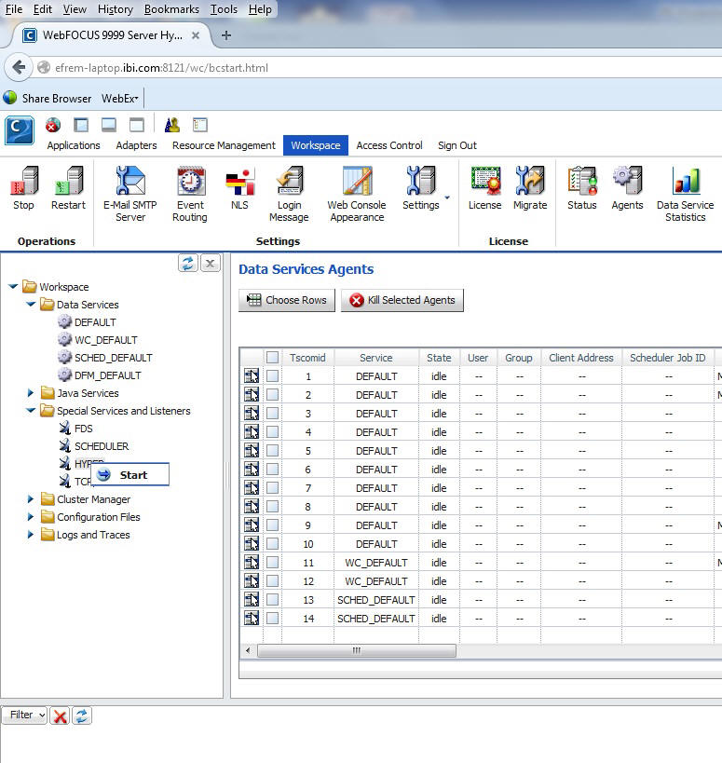Select Start in the context menu

[130, 474]
